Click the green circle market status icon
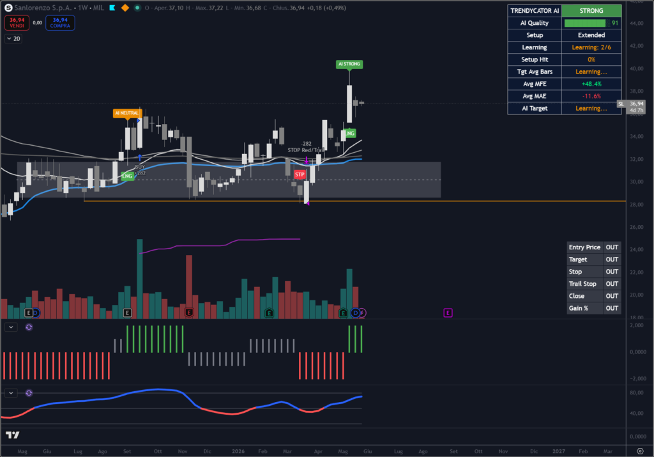The height and width of the screenshot is (457, 654). (x=137, y=8)
